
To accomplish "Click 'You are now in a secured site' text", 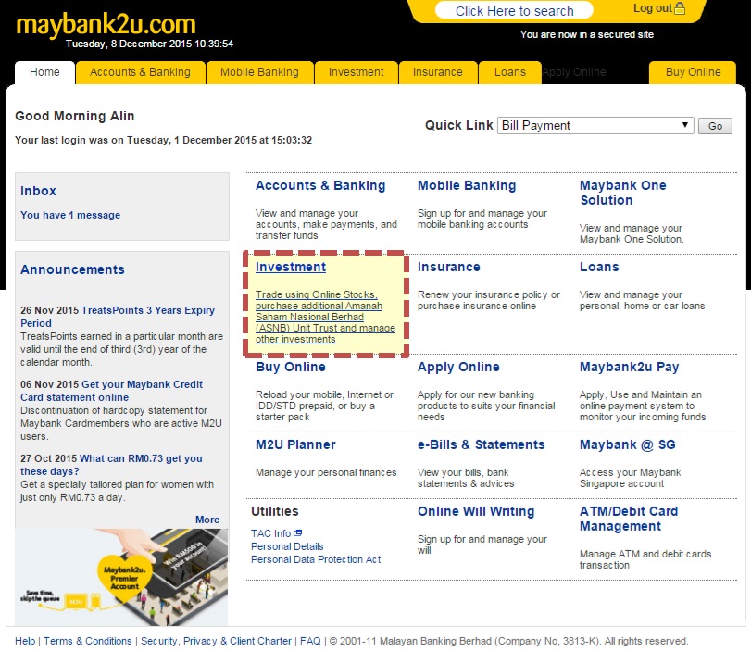I will [587, 34].
